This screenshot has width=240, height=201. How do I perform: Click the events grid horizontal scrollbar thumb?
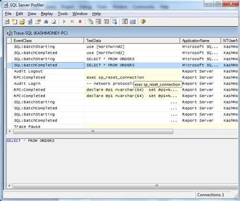(x=93, y=132)
